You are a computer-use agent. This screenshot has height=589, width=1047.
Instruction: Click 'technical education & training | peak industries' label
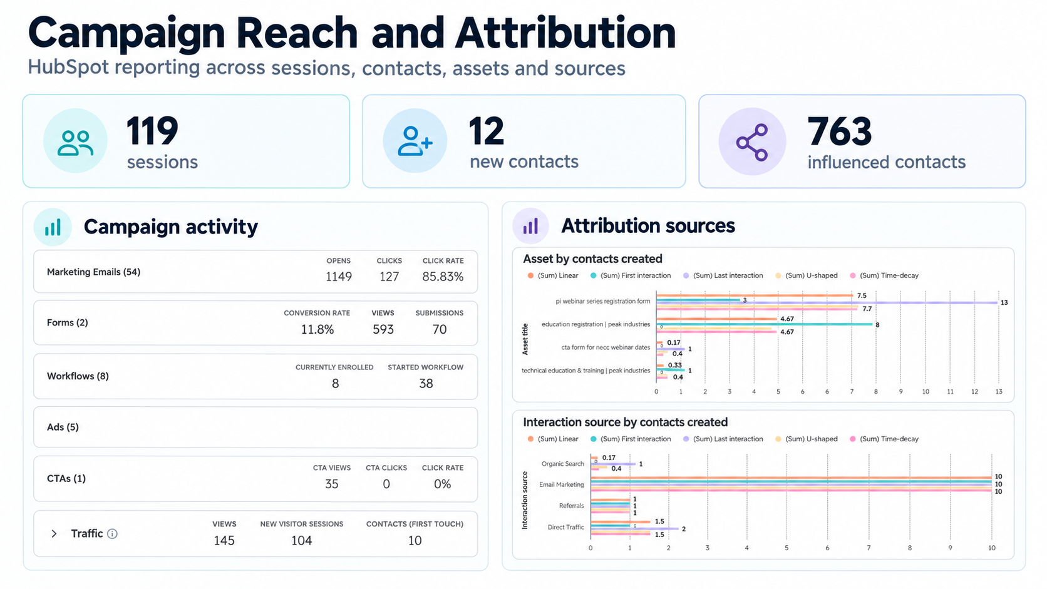click(586, 371)
